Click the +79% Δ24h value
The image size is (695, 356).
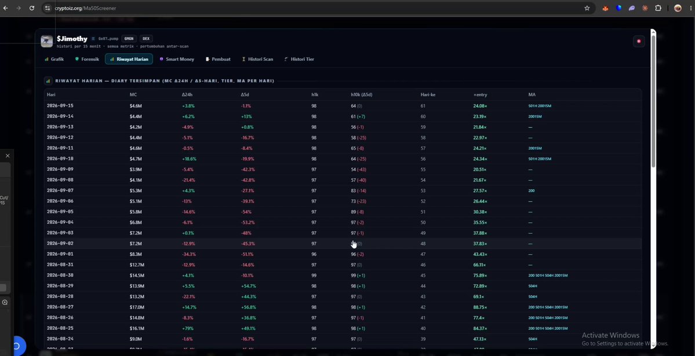tap(188, 329)
